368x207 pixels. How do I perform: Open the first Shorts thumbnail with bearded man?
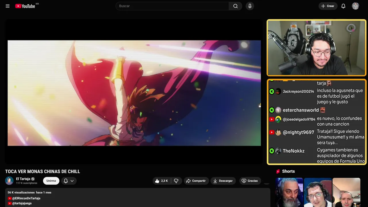pyautogui.click(x=289, y=192)
